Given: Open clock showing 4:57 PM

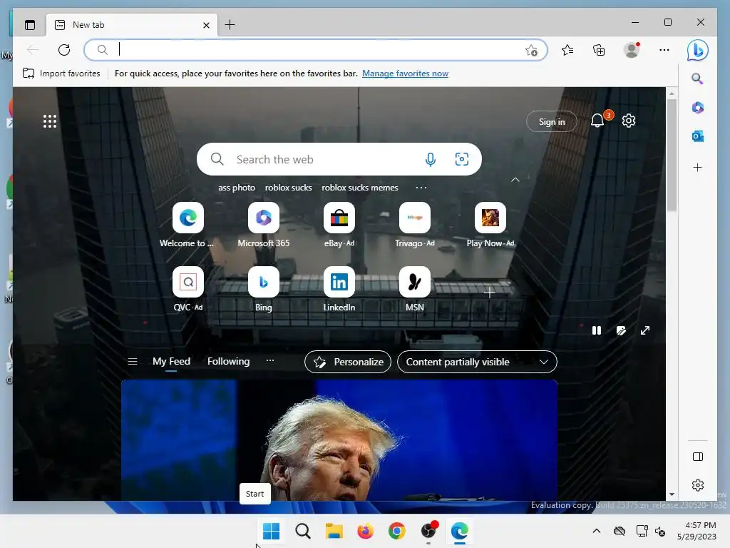Looking at the screenshot, I should pos(696,531).
